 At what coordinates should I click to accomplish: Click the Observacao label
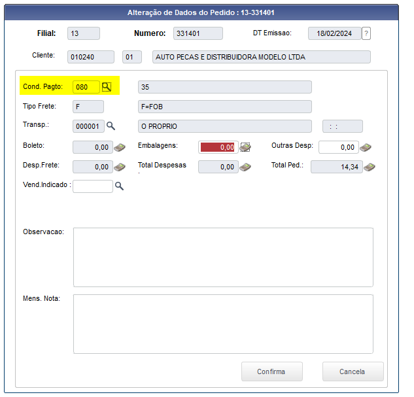pos(44,232)
